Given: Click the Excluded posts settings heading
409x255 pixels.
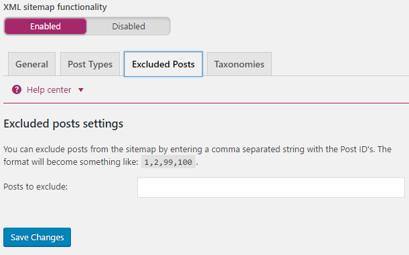Looking at the screenshot, I should 64,123.
